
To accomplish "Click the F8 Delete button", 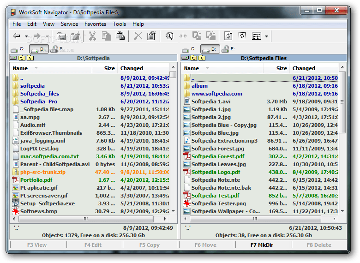I will click(x=319, y=245).
